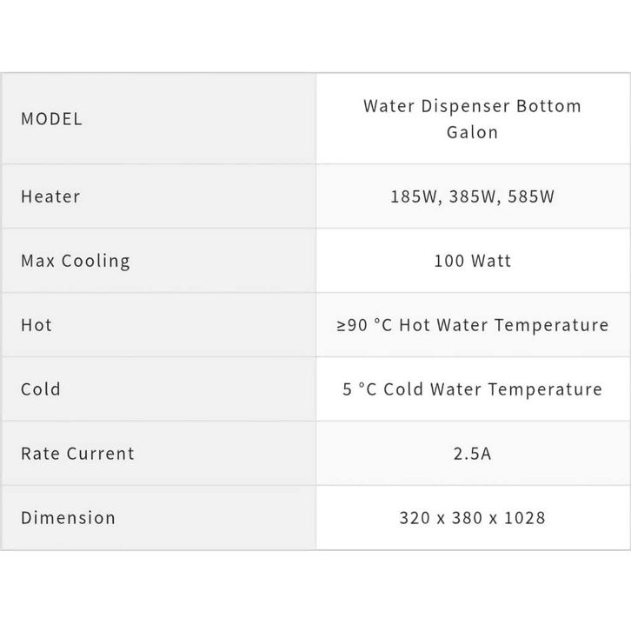Click the Hot row label
Image resolution: width=631 pixels, height=631 pixels.
(x=37, y=325)
